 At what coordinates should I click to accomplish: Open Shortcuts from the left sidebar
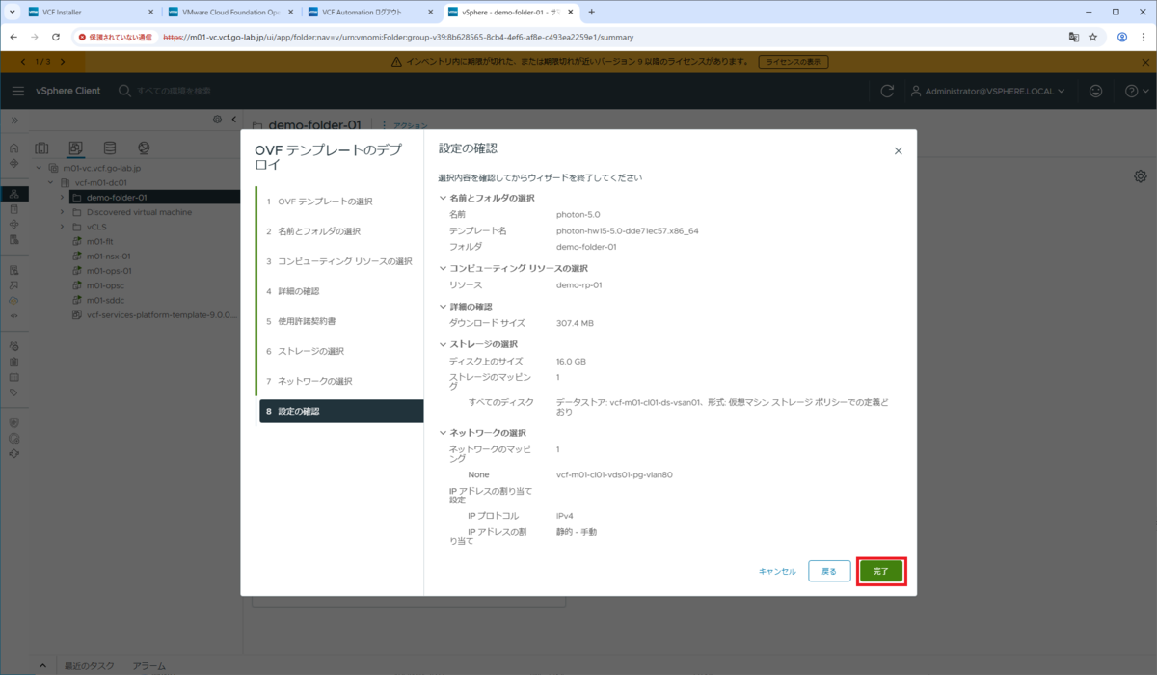(x=13, y=163)
